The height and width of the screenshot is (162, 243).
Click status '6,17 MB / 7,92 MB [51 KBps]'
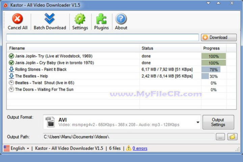point(167,69)
